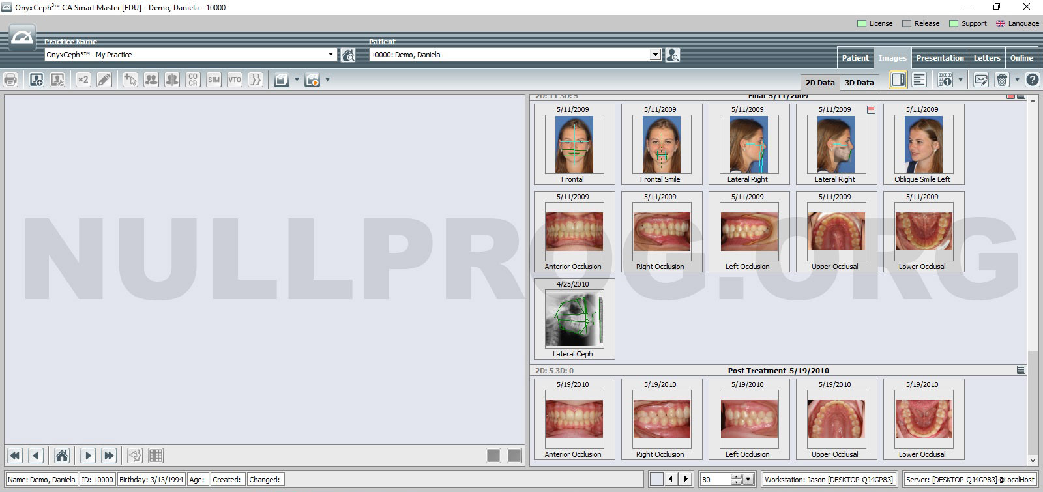
Task: Expand the Practice Name dropdown
Action: [331, 55]
